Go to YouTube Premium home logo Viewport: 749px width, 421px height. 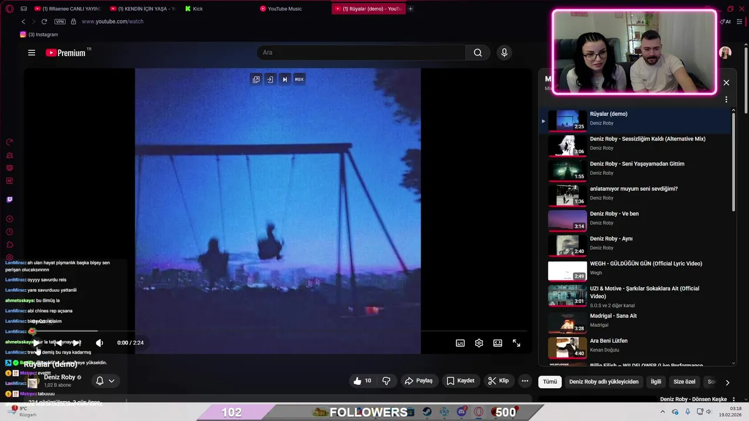tap(66, 53)
